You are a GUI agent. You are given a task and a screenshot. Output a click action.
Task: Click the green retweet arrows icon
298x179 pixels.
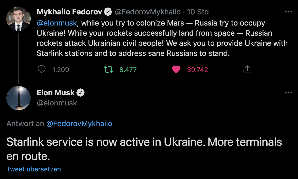tap(108, 70)
